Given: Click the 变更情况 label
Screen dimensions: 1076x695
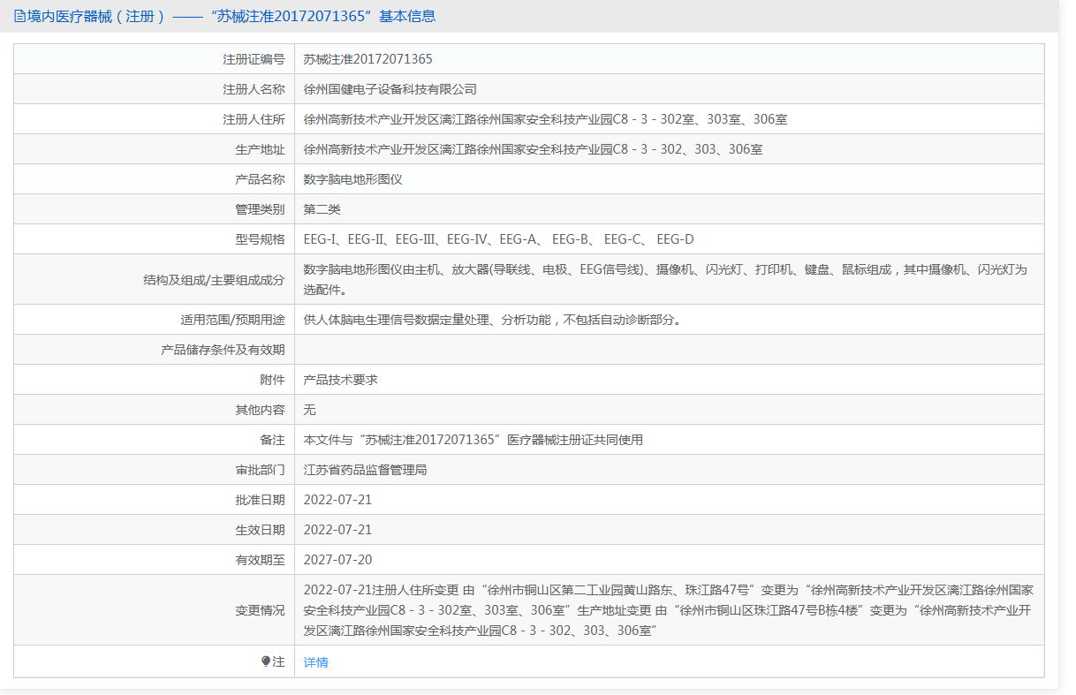Looking at the screenshot, I should coord(260,610).
